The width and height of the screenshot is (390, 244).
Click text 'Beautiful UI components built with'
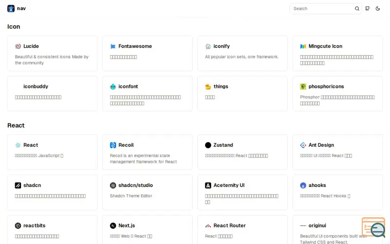point(333,236)
